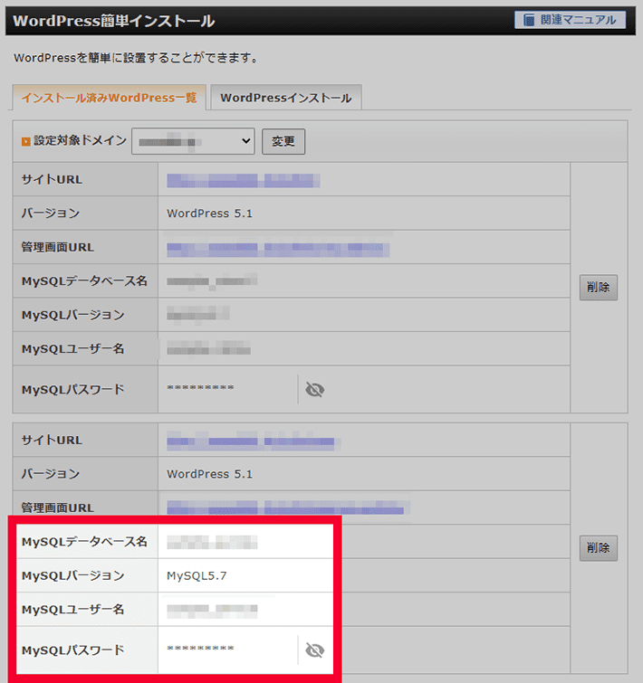Screen dimensions: 643x683
Task: Click the second site's masked password asterisks
Action: (200, 648)
